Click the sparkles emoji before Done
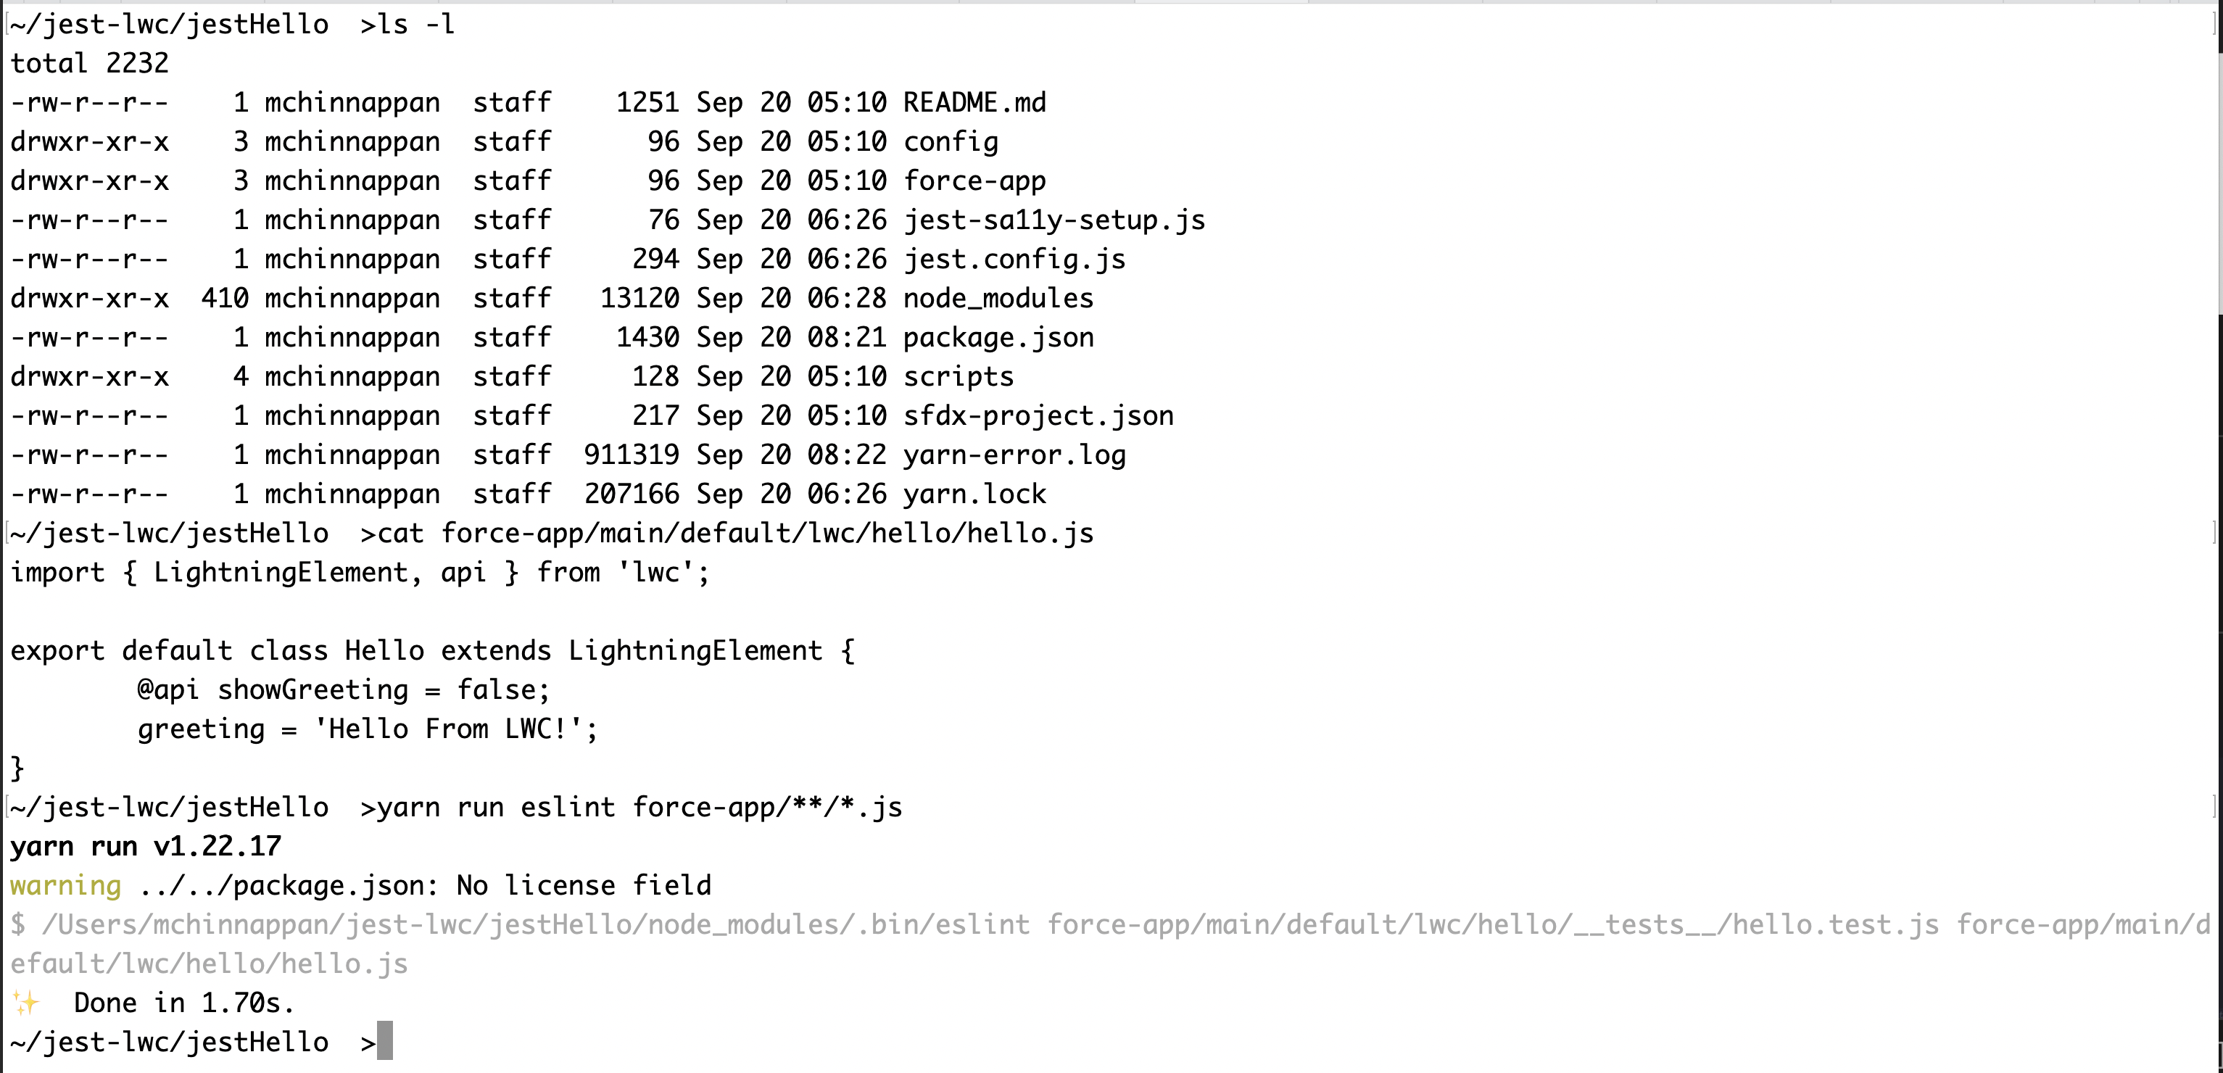This screenshot has height=1073, width=2223. coord(26,1003)
